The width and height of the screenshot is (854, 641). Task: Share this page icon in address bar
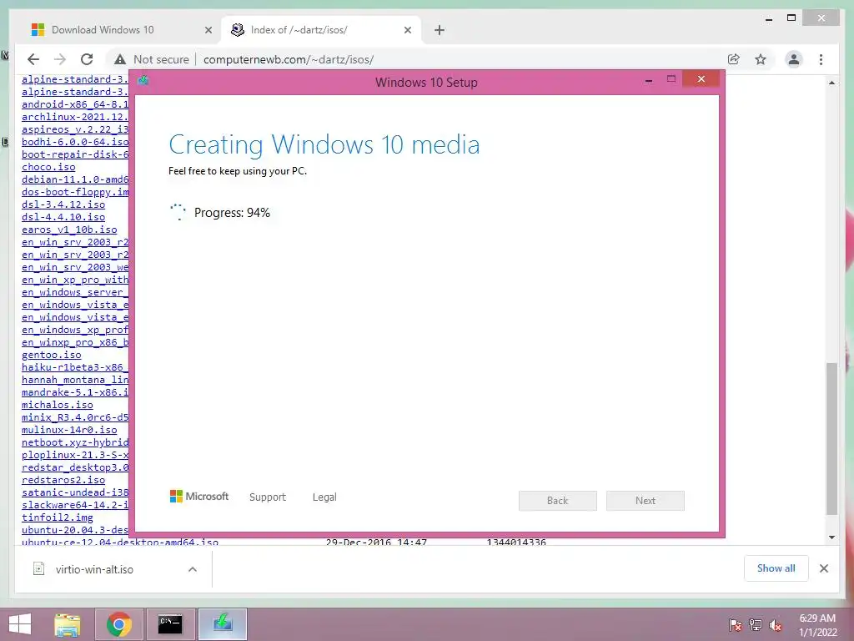[x=734, y=59]
